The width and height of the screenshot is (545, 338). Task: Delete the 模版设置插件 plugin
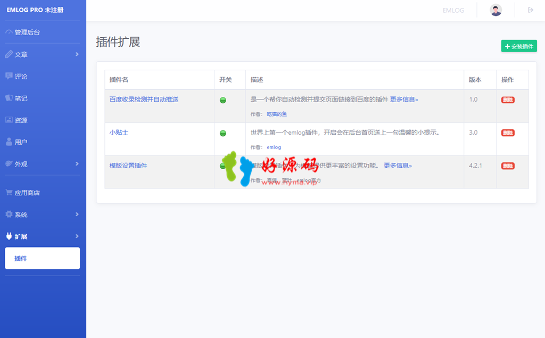pyautogui.click(x=508, y=166)
